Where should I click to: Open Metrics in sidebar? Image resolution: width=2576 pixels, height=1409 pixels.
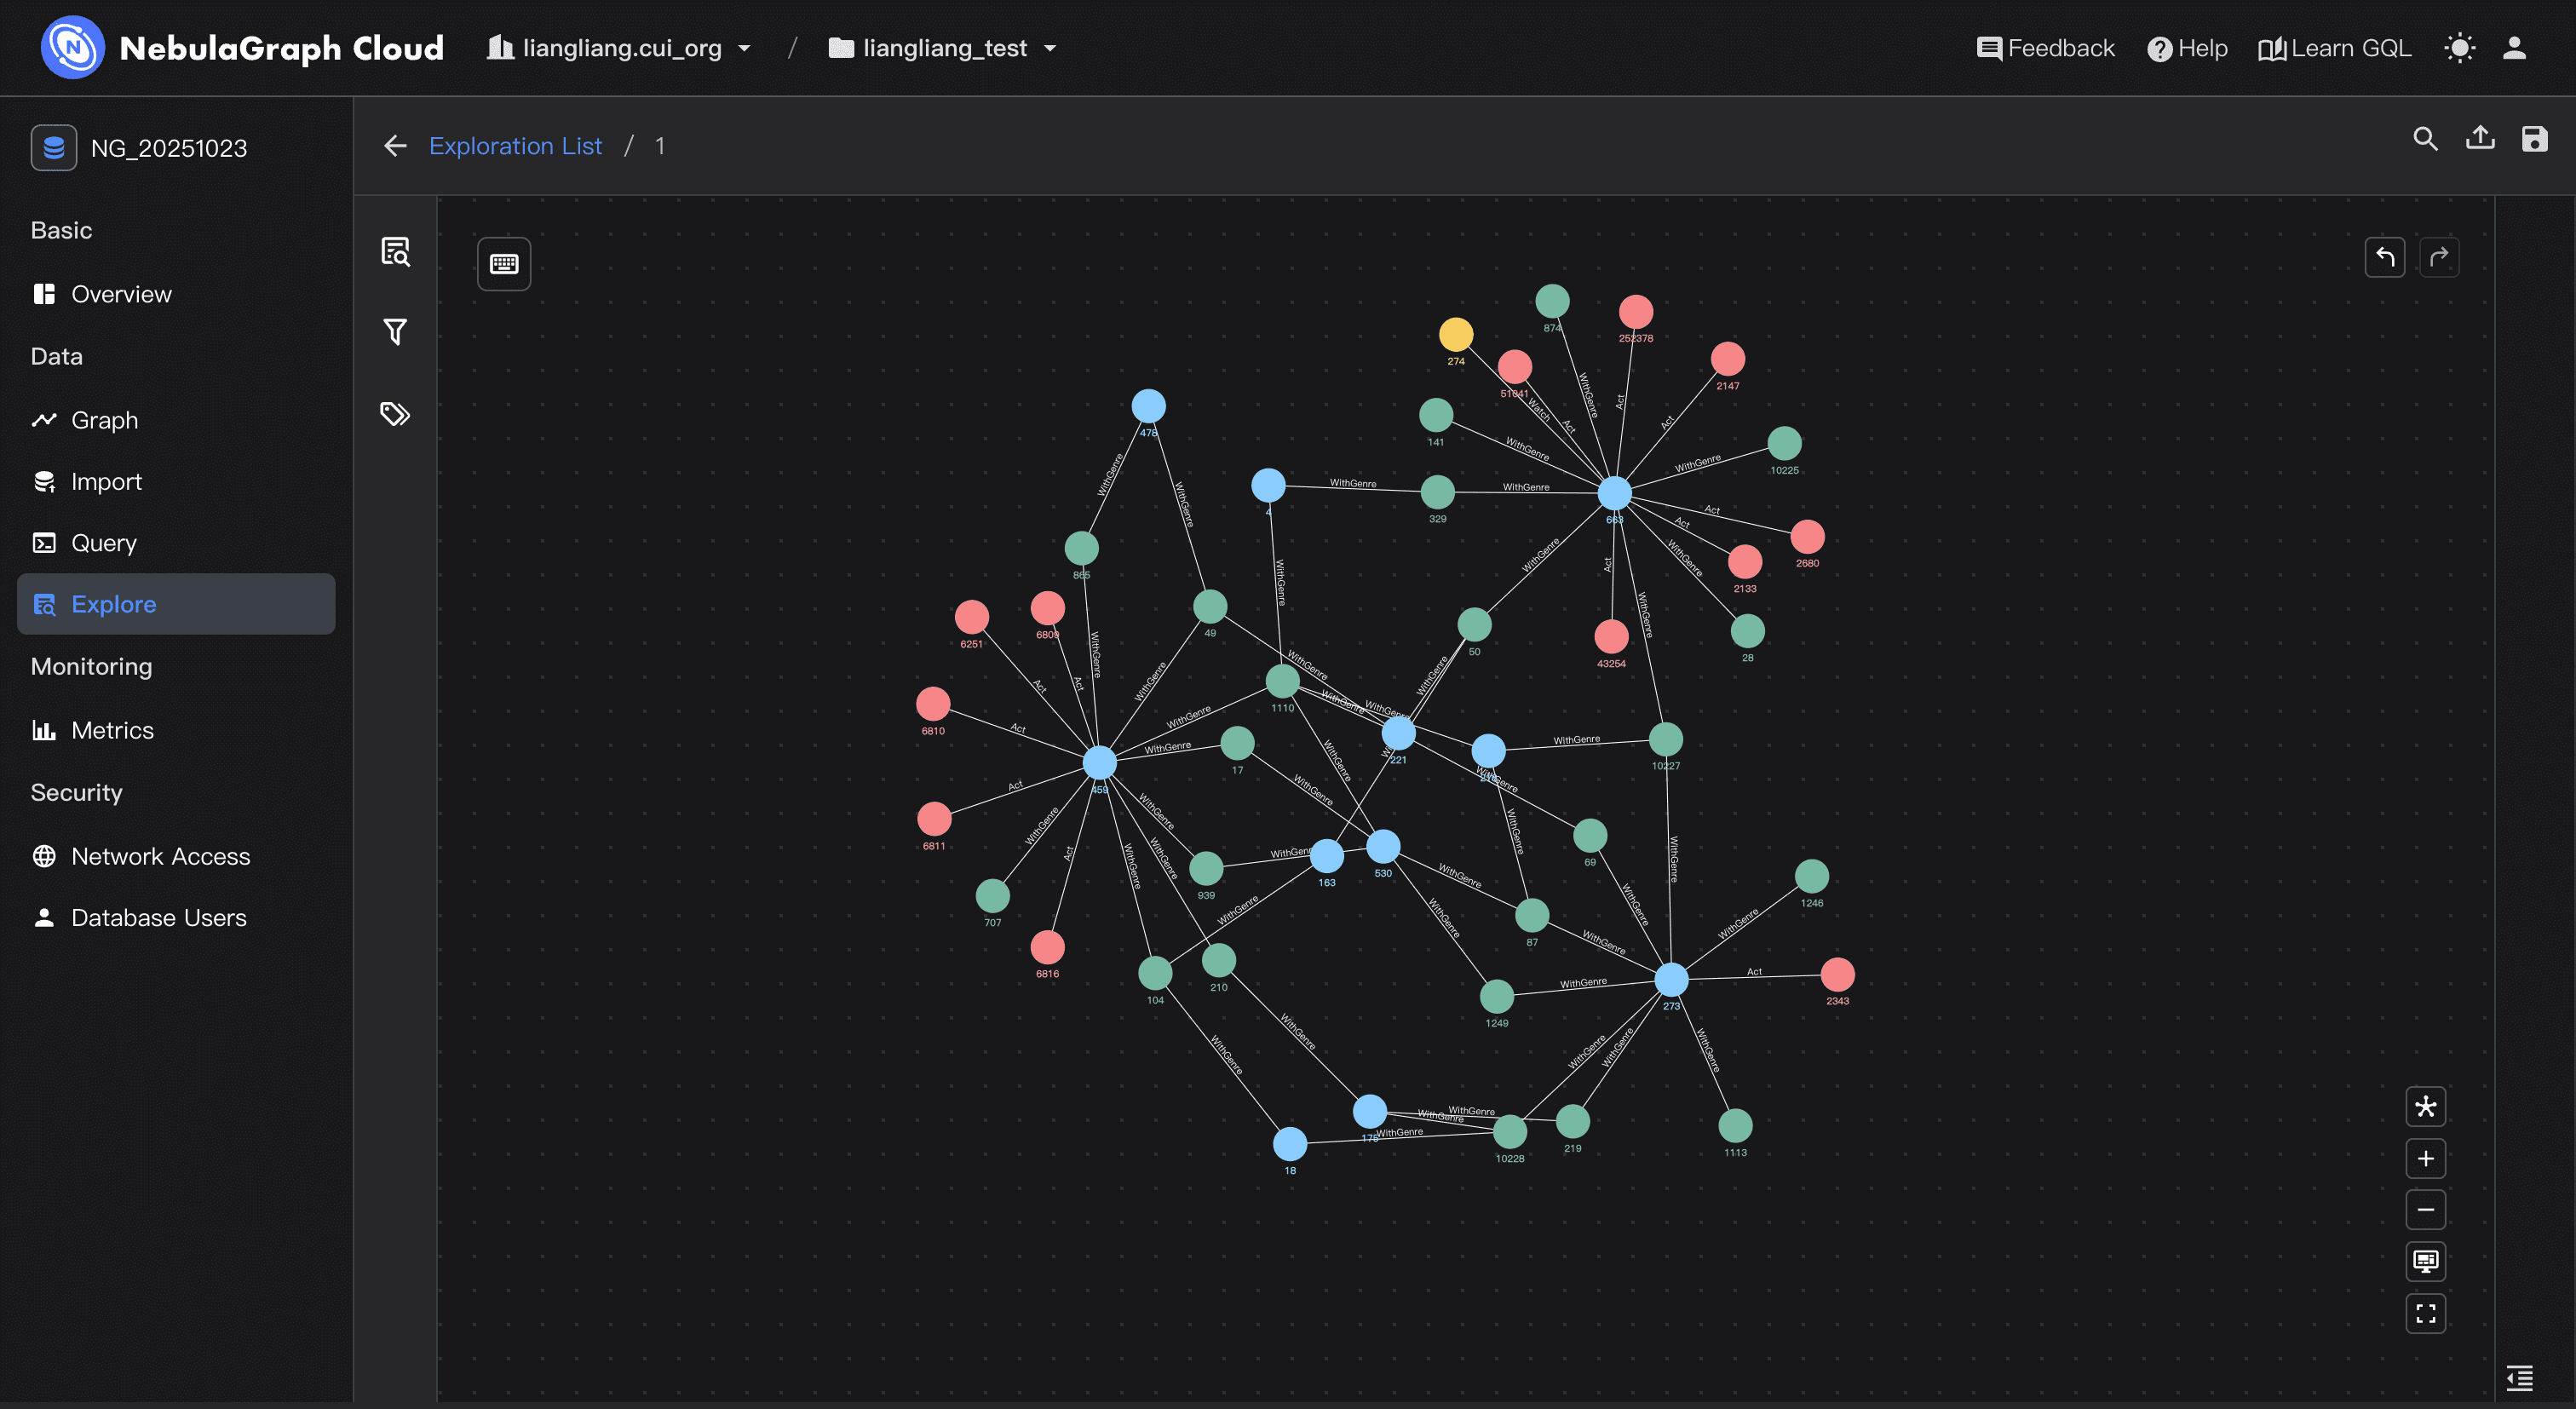click(x=112, y=730)
